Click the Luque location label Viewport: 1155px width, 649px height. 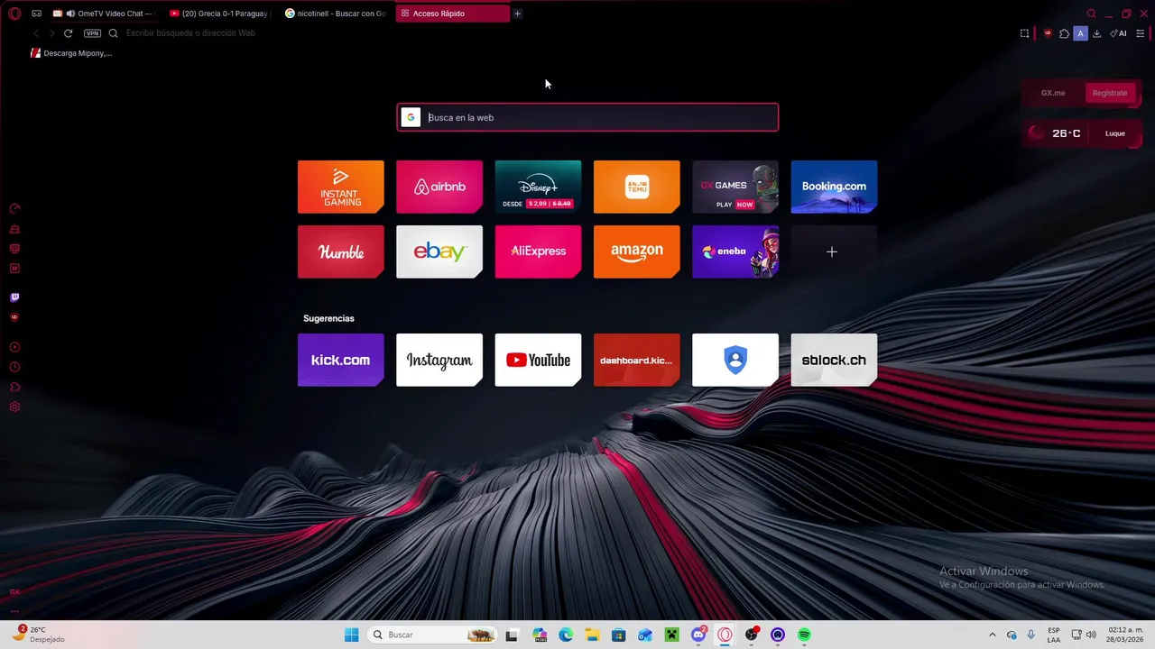click(1115, 133)
